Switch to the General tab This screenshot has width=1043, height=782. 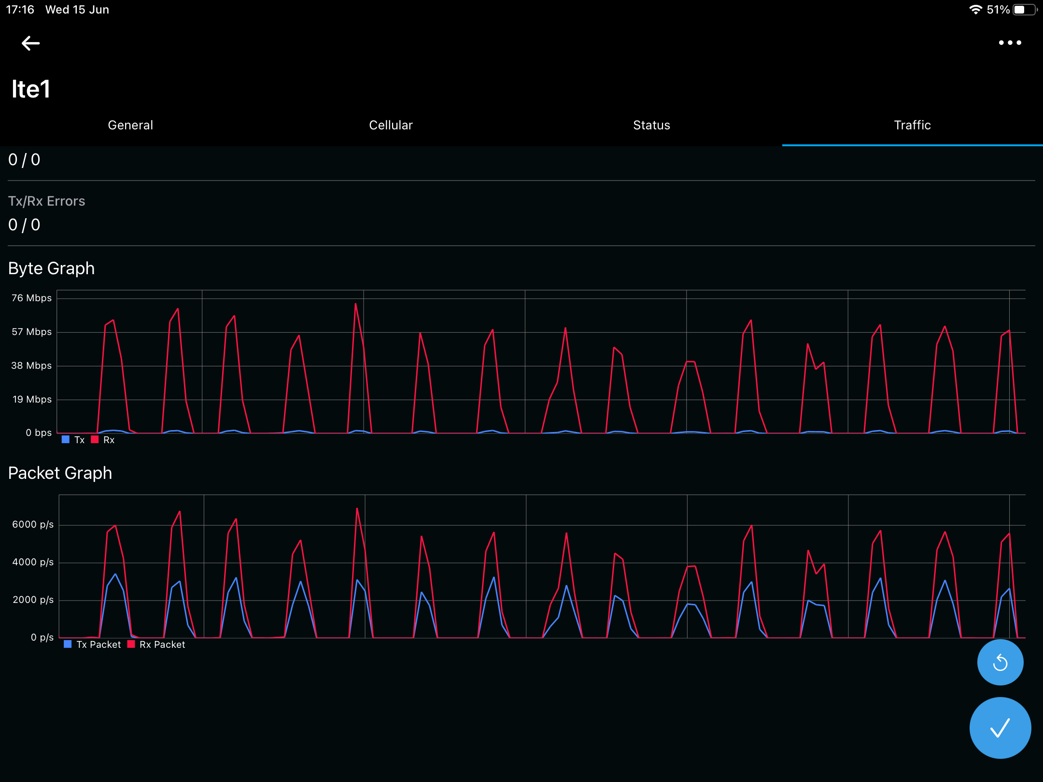[x=130, y=125]
